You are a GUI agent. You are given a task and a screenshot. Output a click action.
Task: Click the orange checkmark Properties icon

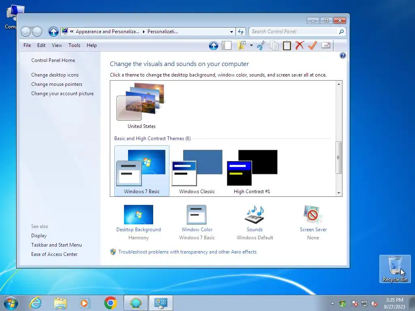pos(312,45)
